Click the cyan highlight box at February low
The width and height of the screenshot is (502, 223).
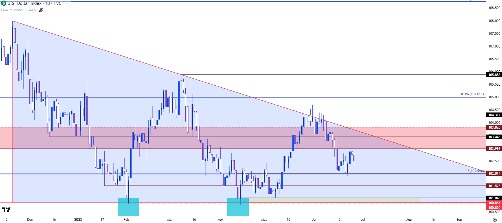click(128, 207)
